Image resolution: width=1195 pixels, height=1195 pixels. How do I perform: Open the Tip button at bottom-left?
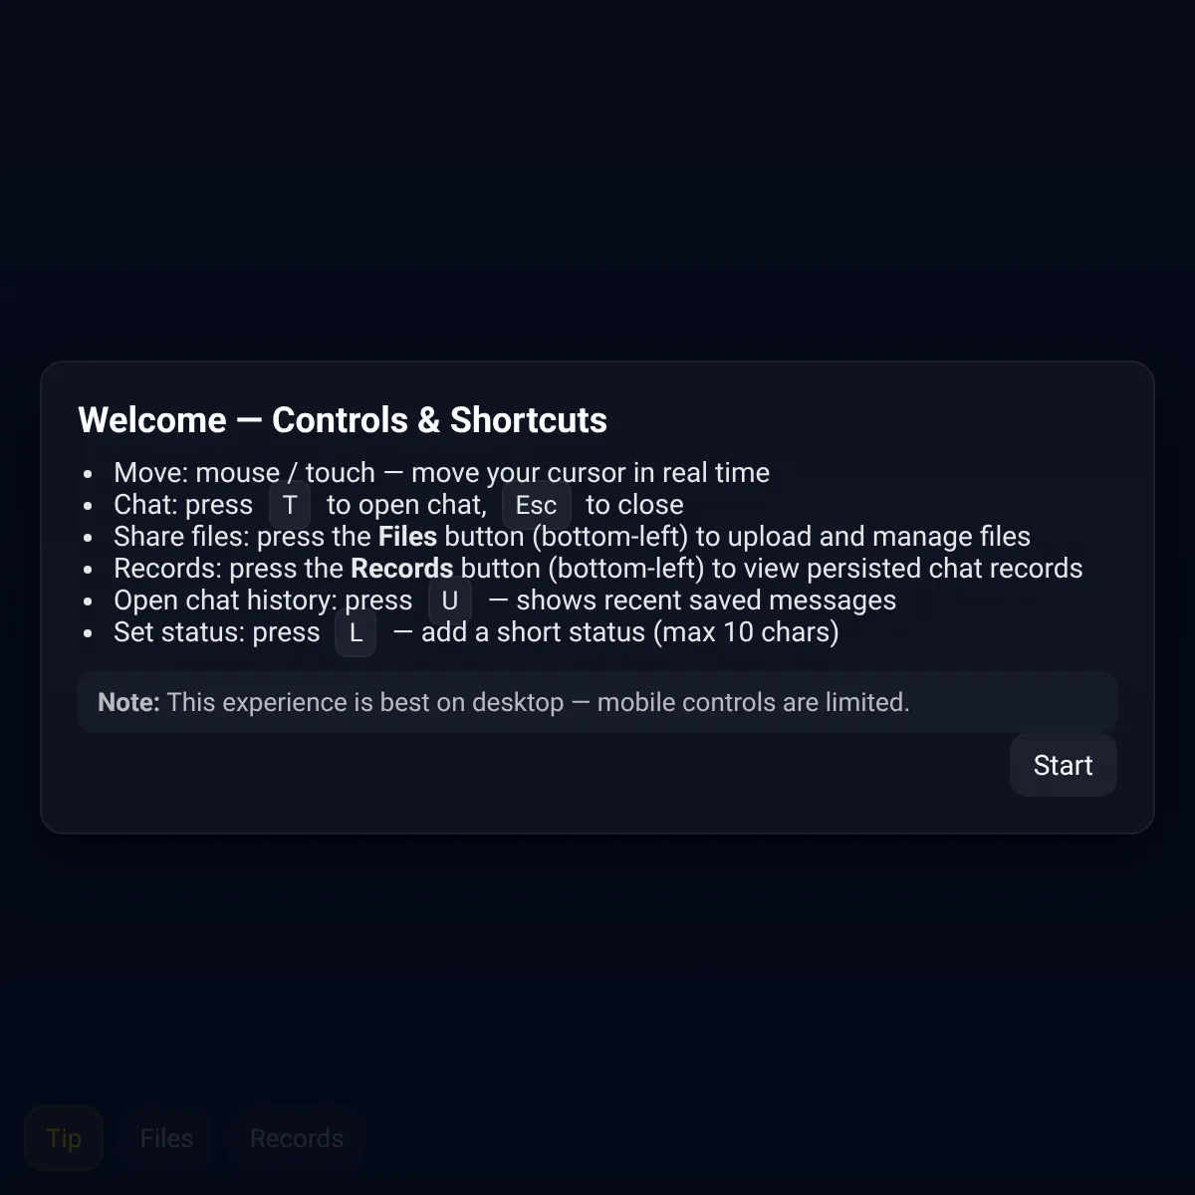[x=64, y=1138]
